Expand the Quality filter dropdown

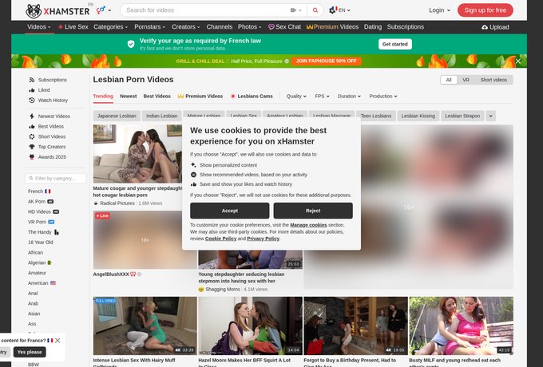(x=296, y=97)
